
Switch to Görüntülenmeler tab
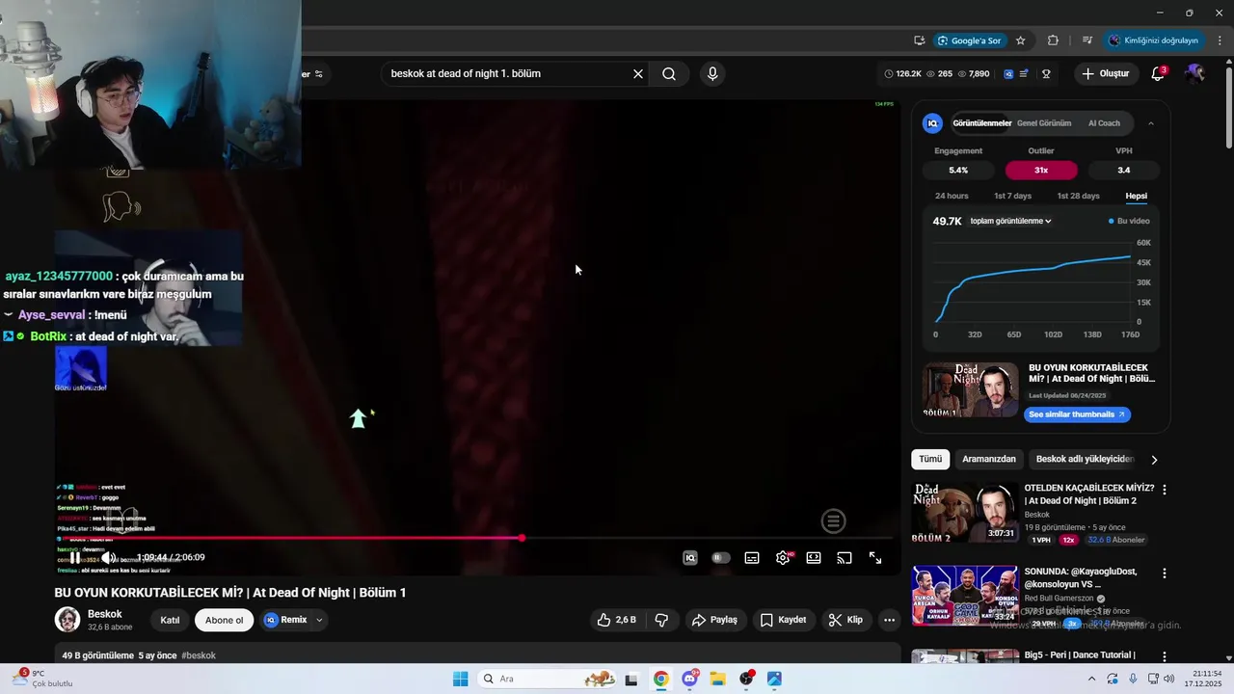click(x=981, y=123)
